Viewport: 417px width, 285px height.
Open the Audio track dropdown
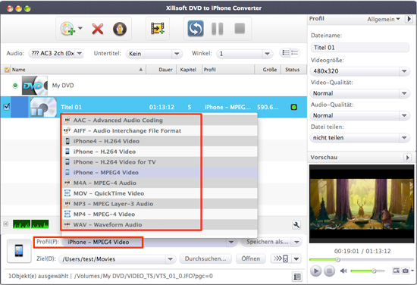pyautogui.click(x=56, y=53)
